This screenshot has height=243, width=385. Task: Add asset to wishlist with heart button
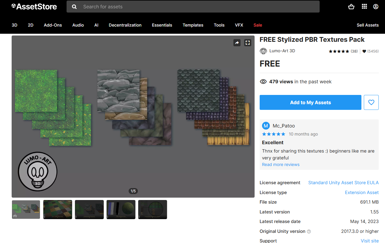coord(371,102)
